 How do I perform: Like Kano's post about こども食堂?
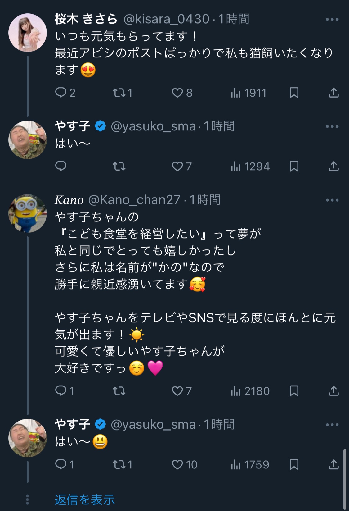182,391
